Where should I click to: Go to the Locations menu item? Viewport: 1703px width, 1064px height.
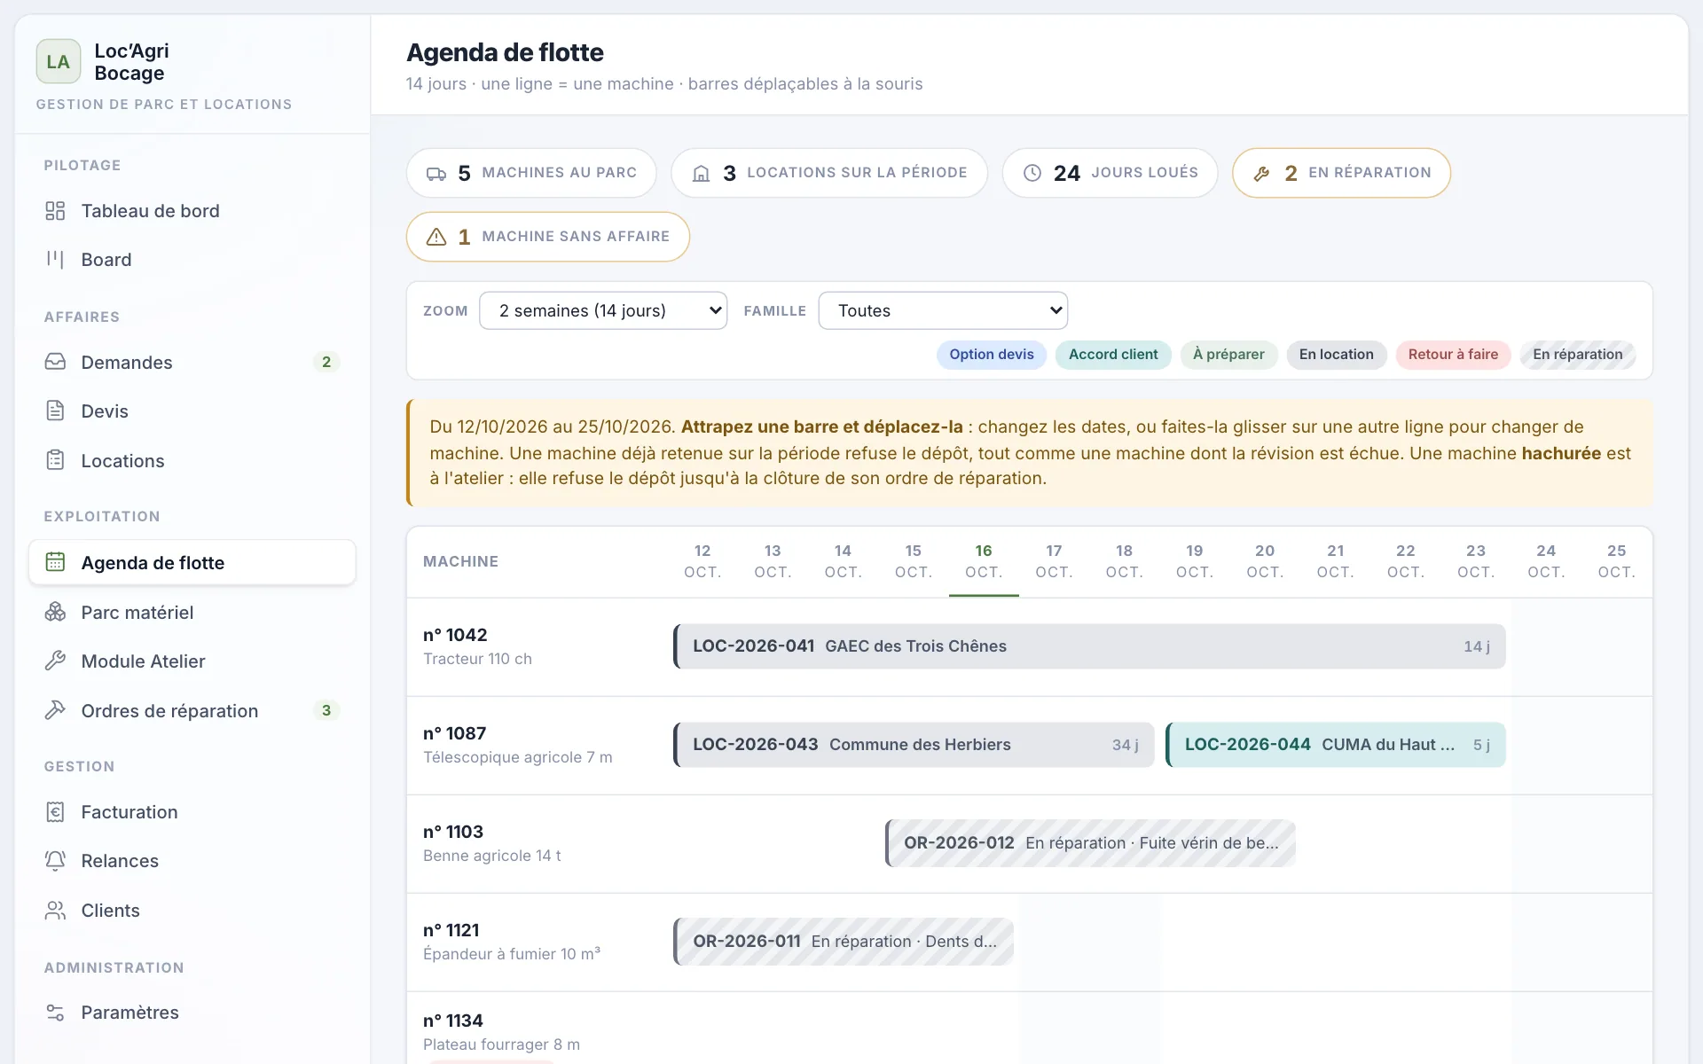click(x=192, y=460)
